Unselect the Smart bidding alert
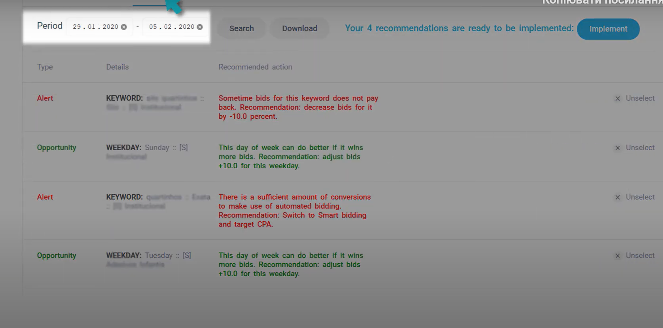Screen dimensions: 663x328 tap(635, 197)
